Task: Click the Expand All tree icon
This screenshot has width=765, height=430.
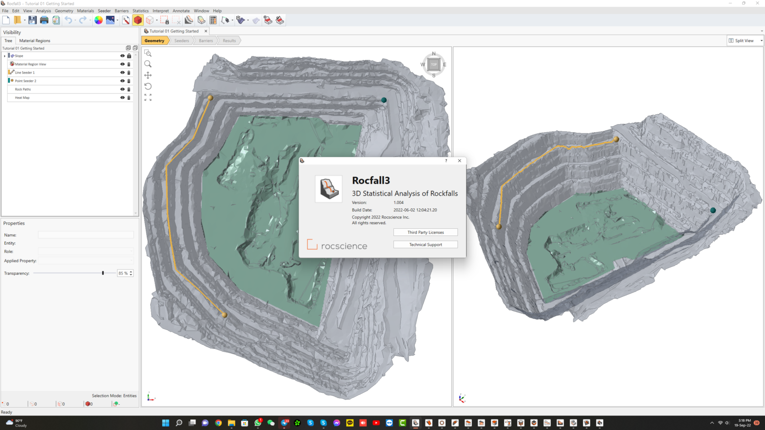Action: pos(128,48)
